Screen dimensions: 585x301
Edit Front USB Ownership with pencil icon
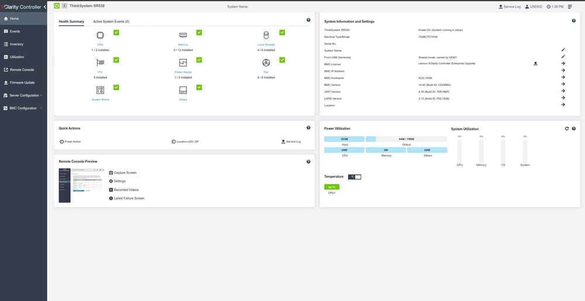click(563, 57)
